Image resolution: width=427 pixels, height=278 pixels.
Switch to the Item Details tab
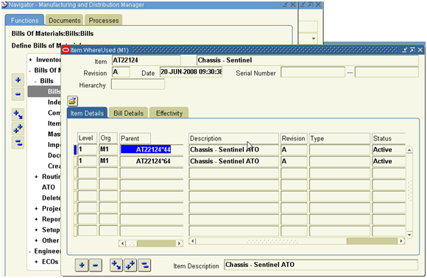click(87, 113)
